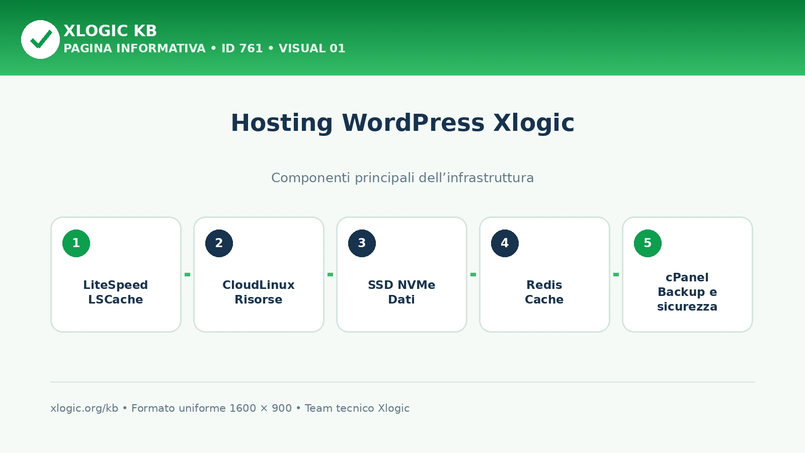Screen dimensions: 805x453
Task: Click the xlogic.org/kb footer line
Action: tap(230, 408)
